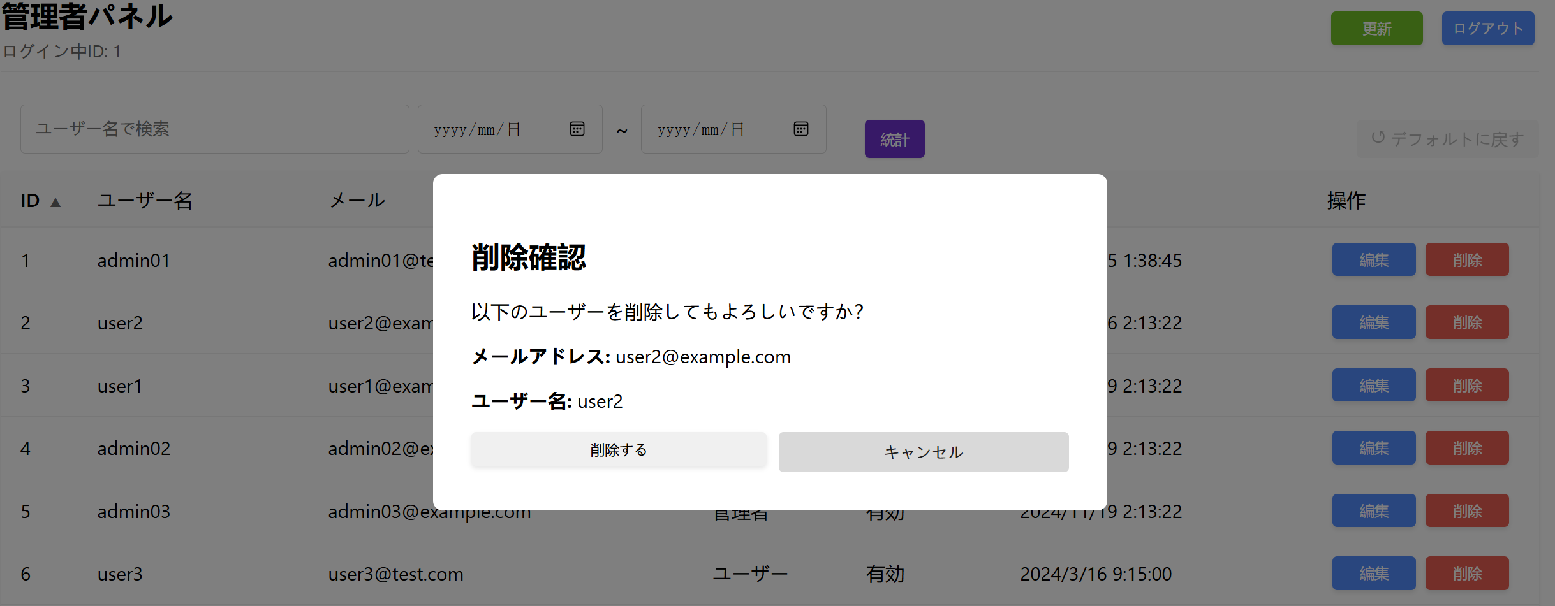
Task: Click user2@example.com in the dialog
Action: tap(703, 356)
